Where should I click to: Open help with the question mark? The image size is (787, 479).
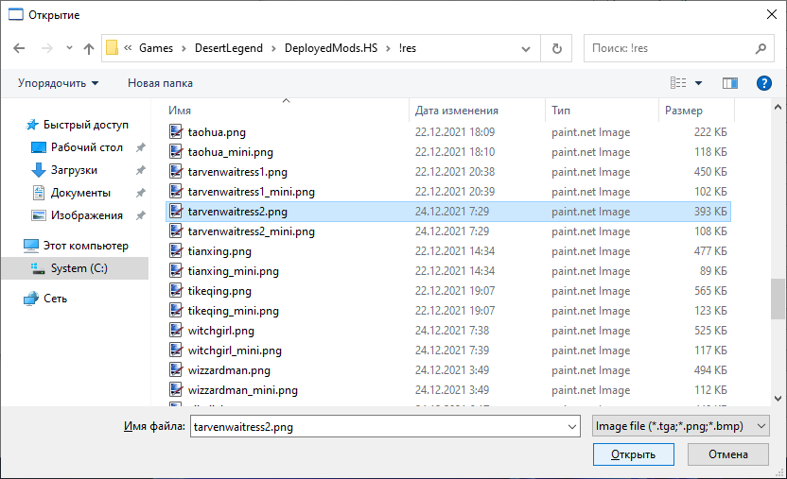[x=763, y=83]
